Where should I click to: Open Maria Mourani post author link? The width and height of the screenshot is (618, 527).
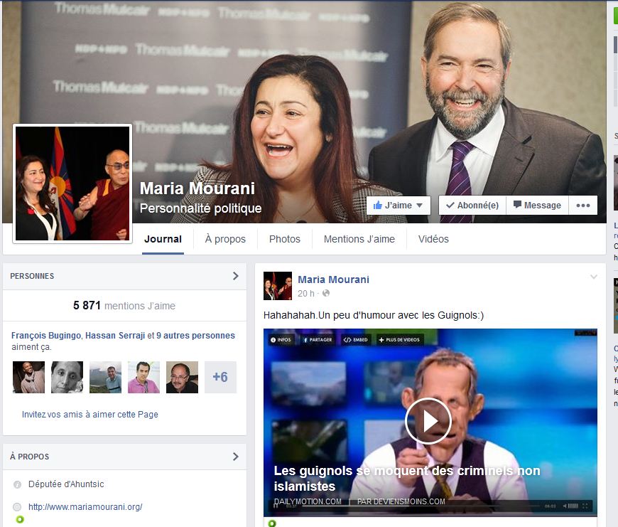coord(333,280)
